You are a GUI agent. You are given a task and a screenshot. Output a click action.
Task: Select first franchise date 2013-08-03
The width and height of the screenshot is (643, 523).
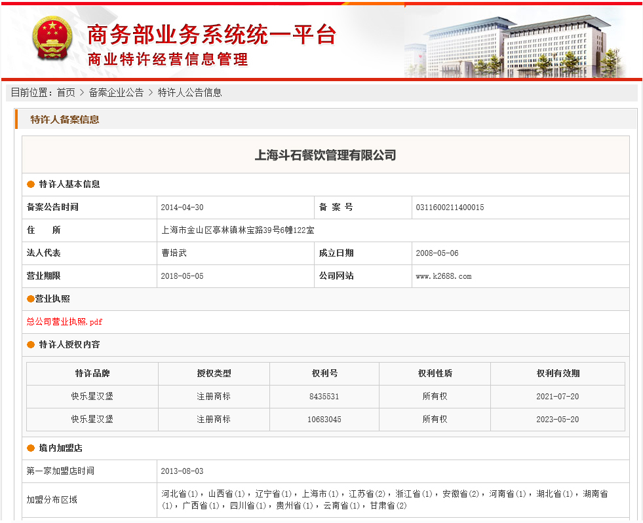(182, 471)
